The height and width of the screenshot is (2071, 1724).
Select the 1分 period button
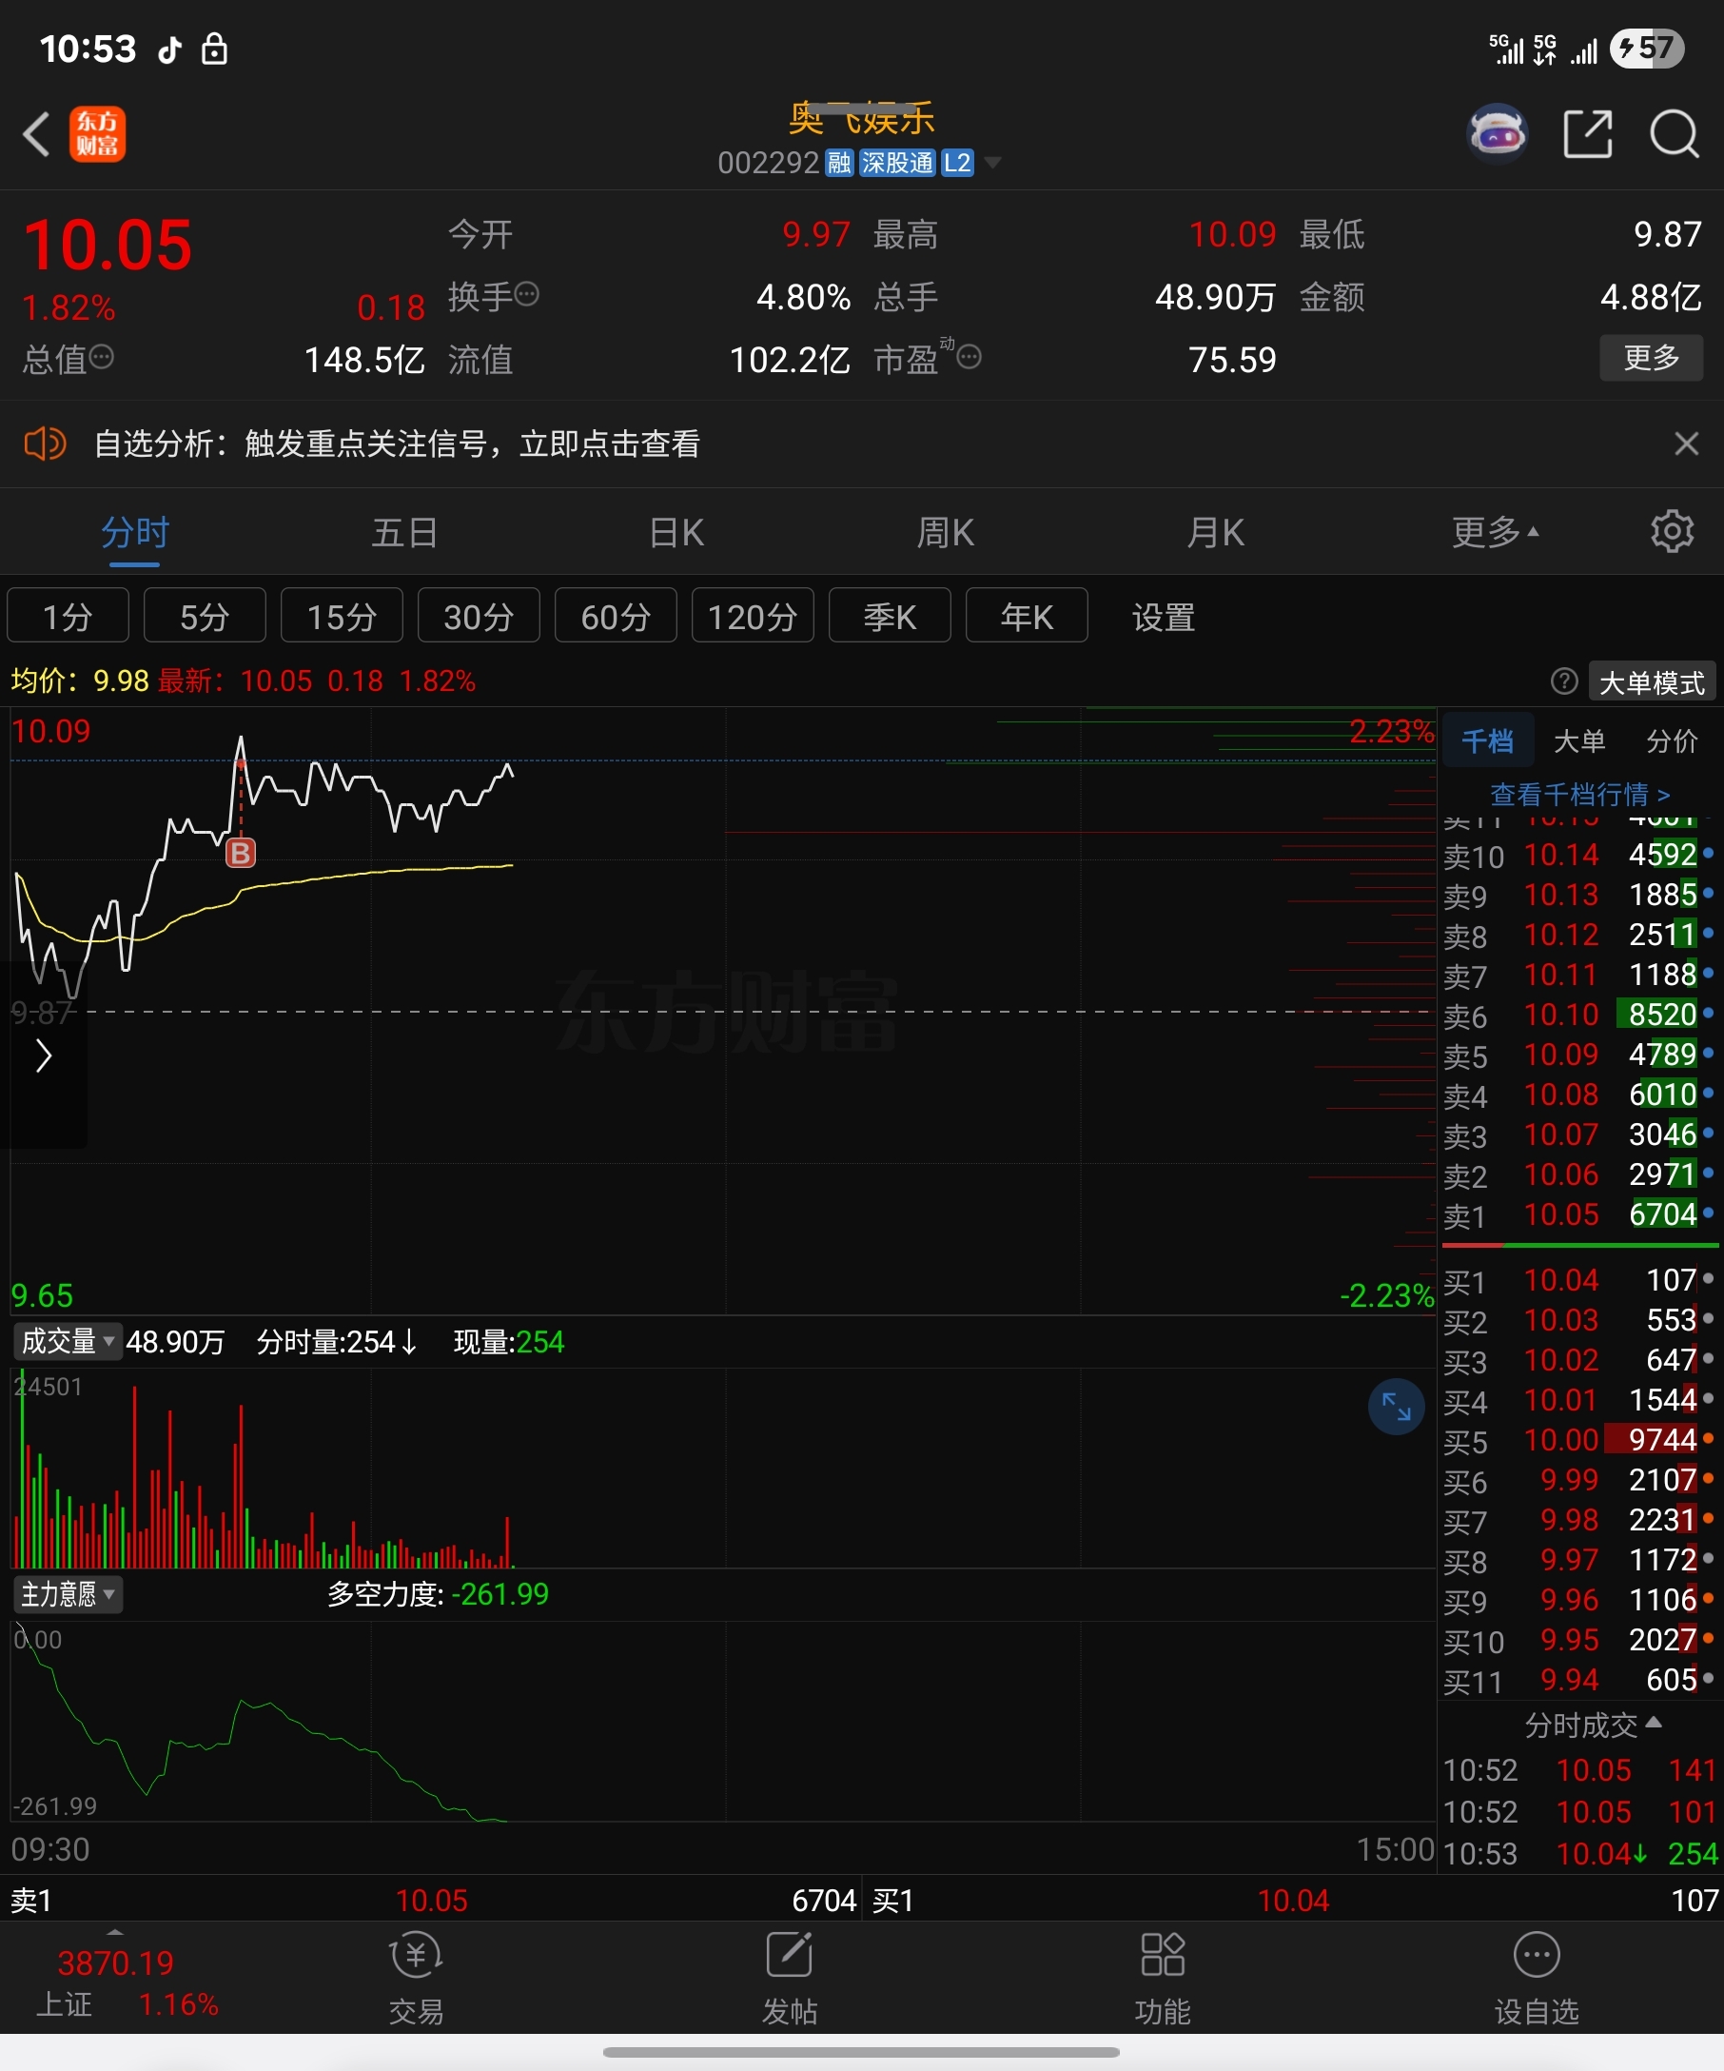click(68, 617)
